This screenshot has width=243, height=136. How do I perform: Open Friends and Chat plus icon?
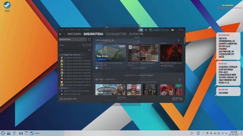pyautogui.click(x=181, y=99)
